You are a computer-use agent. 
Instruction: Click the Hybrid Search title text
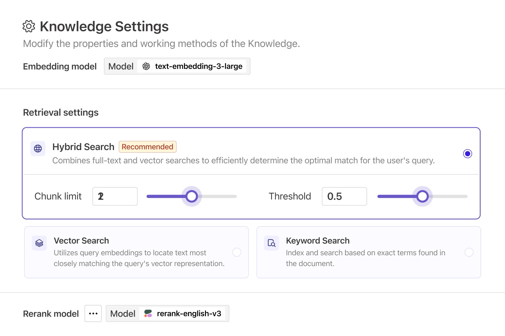coord(83,147)
